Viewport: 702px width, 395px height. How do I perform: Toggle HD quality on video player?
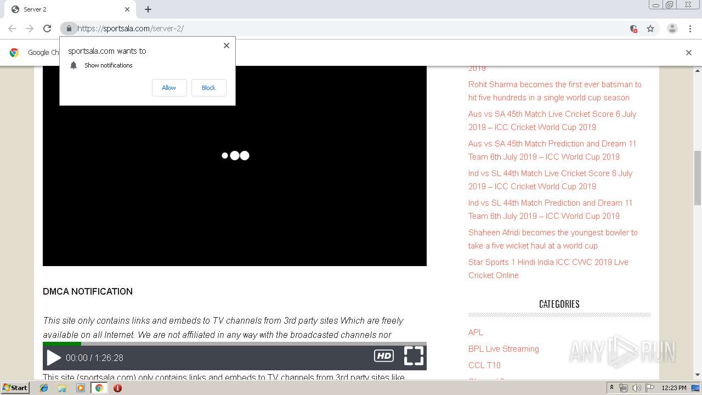coord(384,356)
